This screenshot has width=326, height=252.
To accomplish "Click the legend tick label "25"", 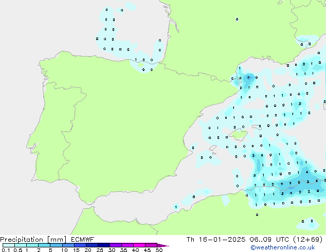I will click(x=100, y=250).
